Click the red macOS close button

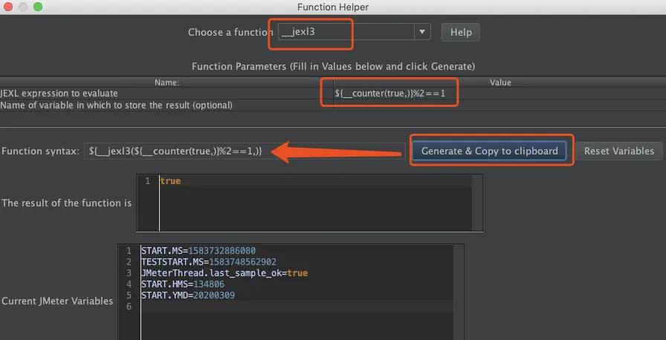(7, 7)
